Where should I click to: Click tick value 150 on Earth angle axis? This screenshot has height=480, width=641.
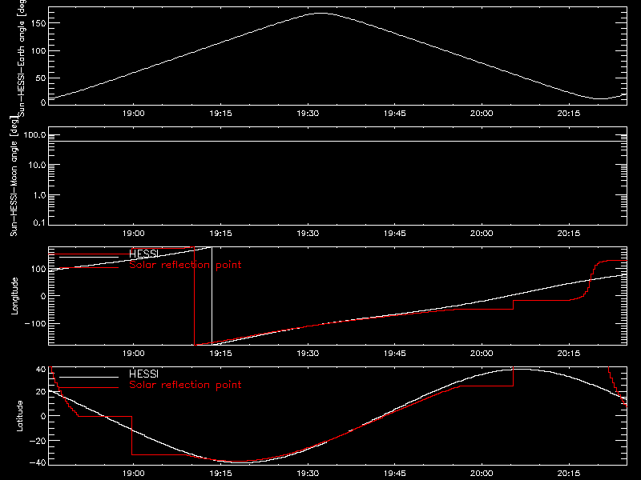tap(38, 23)
